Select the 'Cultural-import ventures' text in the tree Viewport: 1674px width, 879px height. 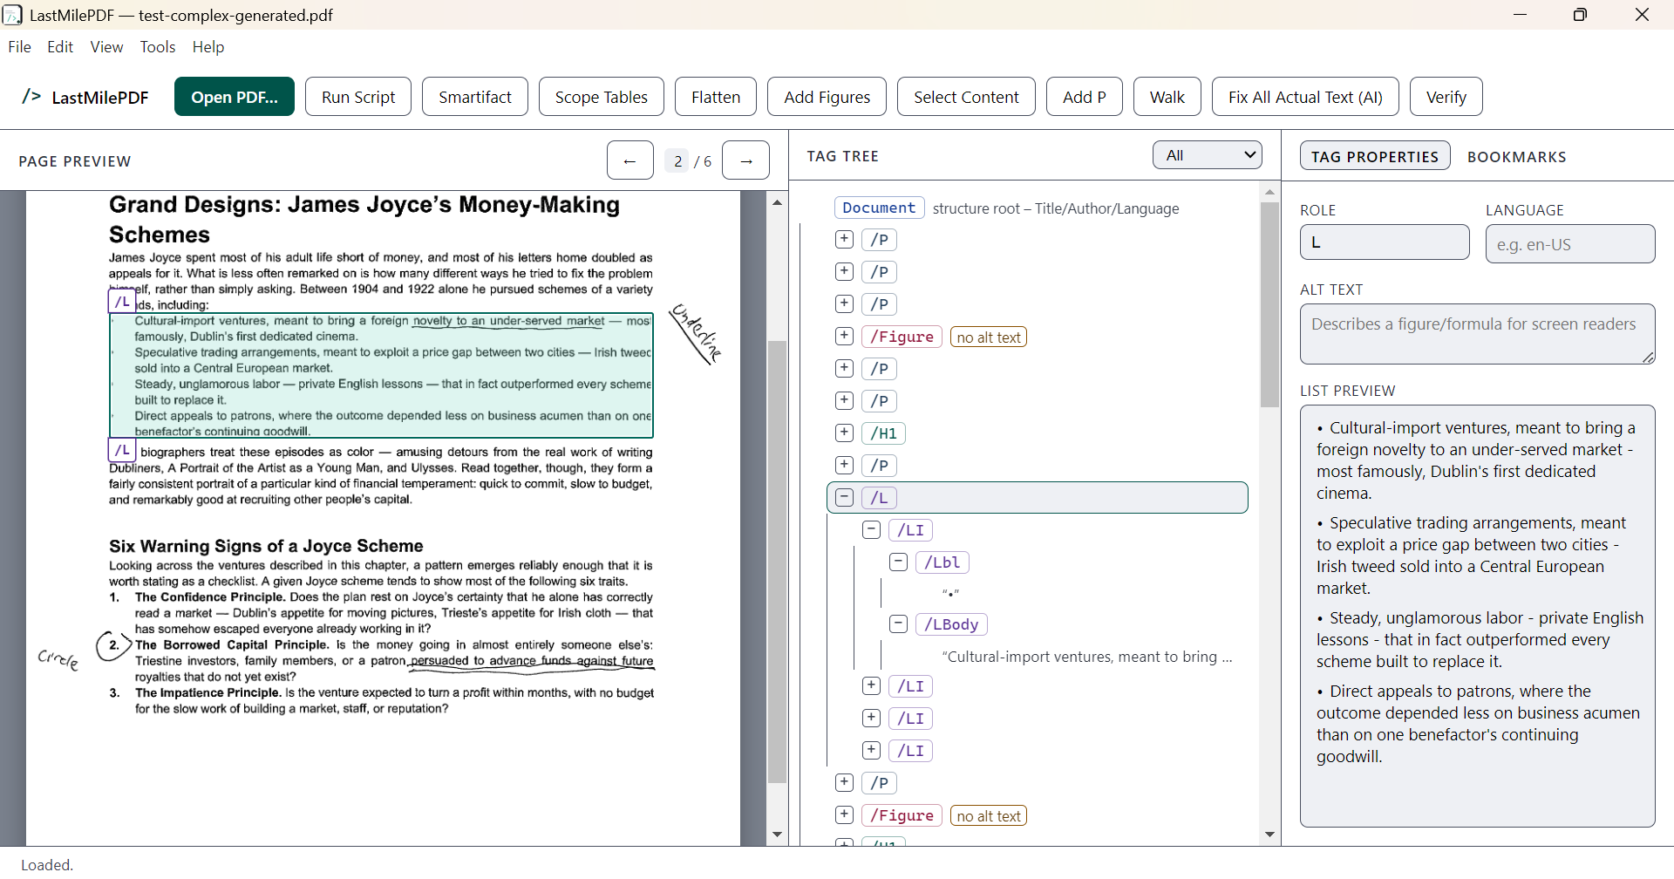click(1087, 657)
